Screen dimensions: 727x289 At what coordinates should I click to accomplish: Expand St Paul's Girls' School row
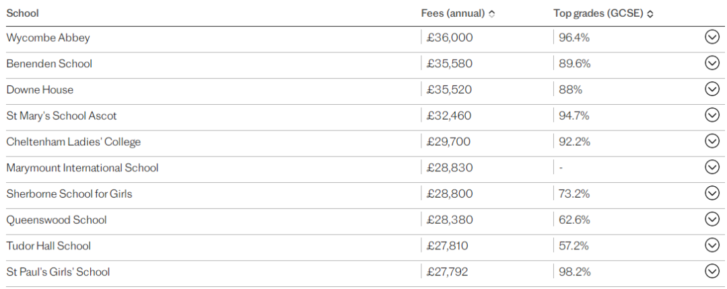click(712, 271)
